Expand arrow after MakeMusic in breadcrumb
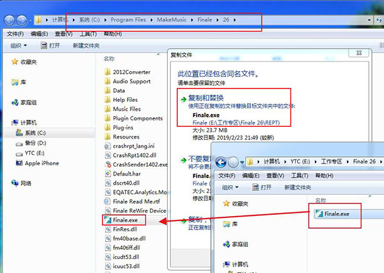 [x=192, y=20]
